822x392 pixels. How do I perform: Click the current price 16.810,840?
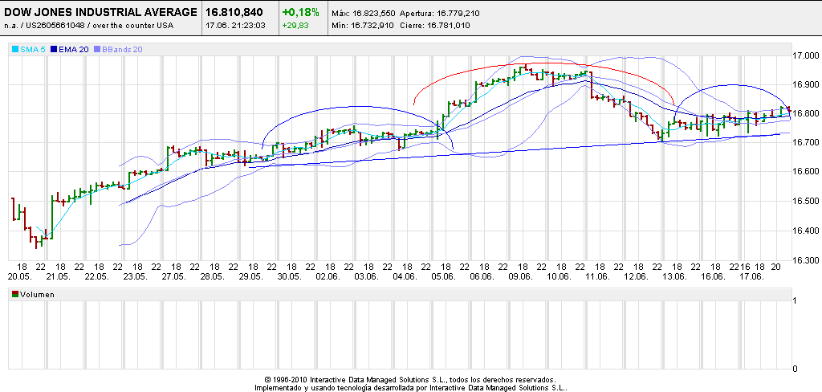235,12
